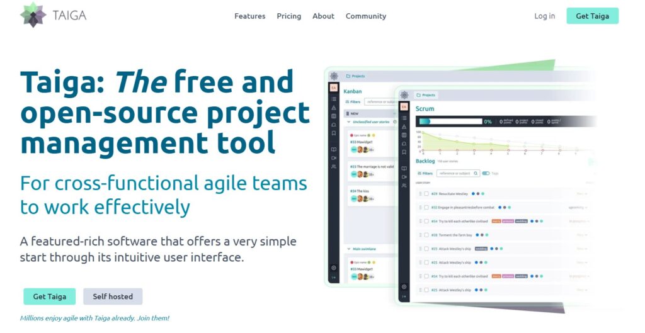Click video camera icon in Kanban sidebar
The height and width of the screenshot is (333, 645).
[x=334, y=158]
